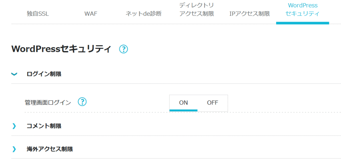
Task: Click the help icon beside the WordPressセキュリティ heading
Action: [x=124, y=49]
